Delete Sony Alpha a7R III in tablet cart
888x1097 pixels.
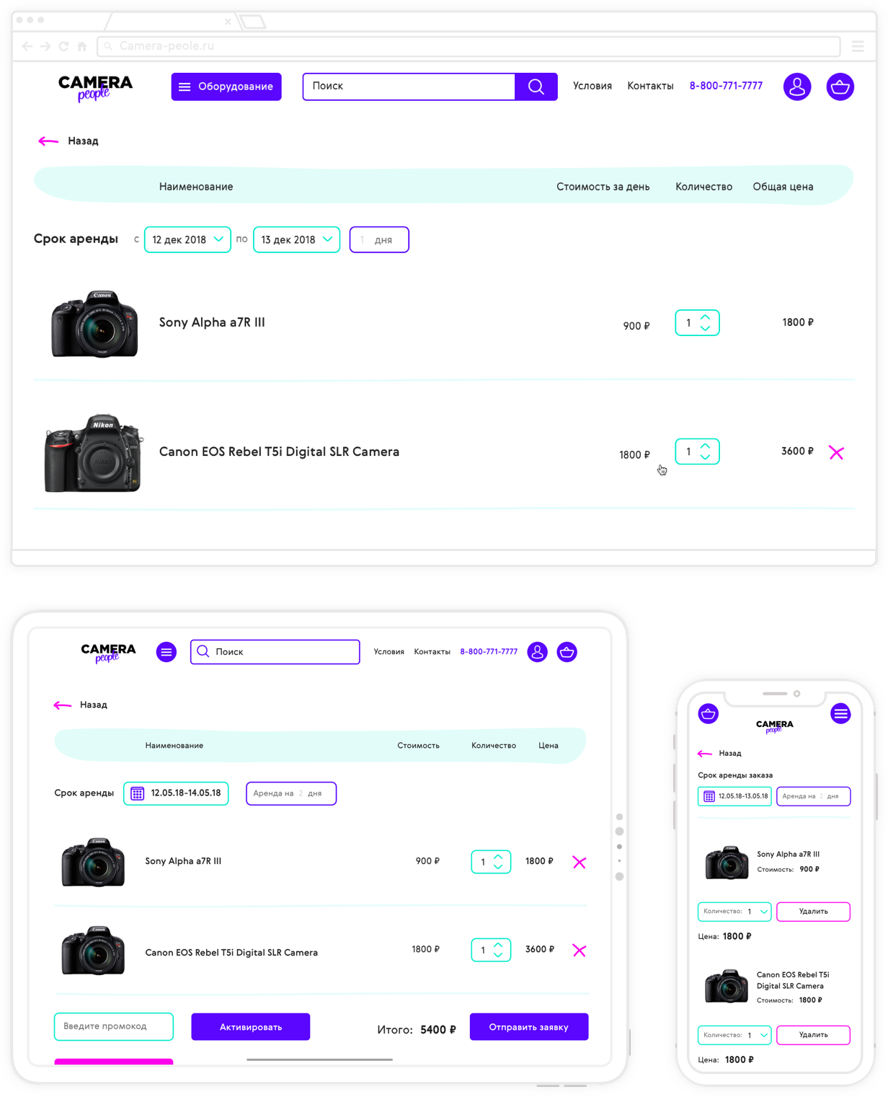coord(579,863)
